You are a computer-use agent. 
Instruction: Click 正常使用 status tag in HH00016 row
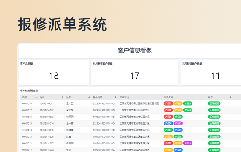214,117
